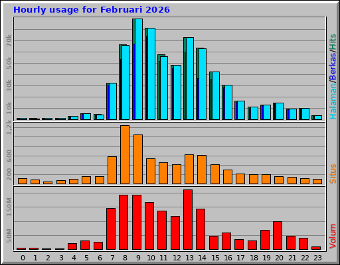Click the hour label "0" on the x-axis
Screen dimensions: 340x265
point(23,258)
